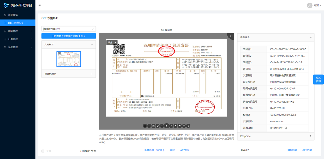Zoom out of the invoice image
Image resolution: width=324 pixels, height=159 pixels.
click(149, 126)
